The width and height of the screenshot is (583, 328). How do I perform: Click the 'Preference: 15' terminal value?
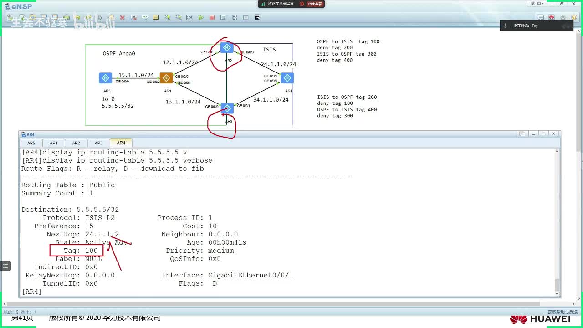coord(64,226)
